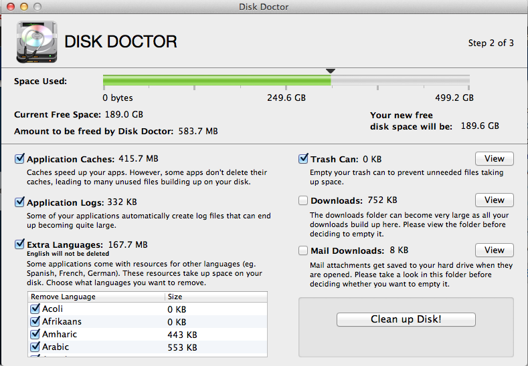The width and height of the screenshot is (528, 366).
Task: Click the Step 2 of 3 label
Action: (x=491, y=43)
